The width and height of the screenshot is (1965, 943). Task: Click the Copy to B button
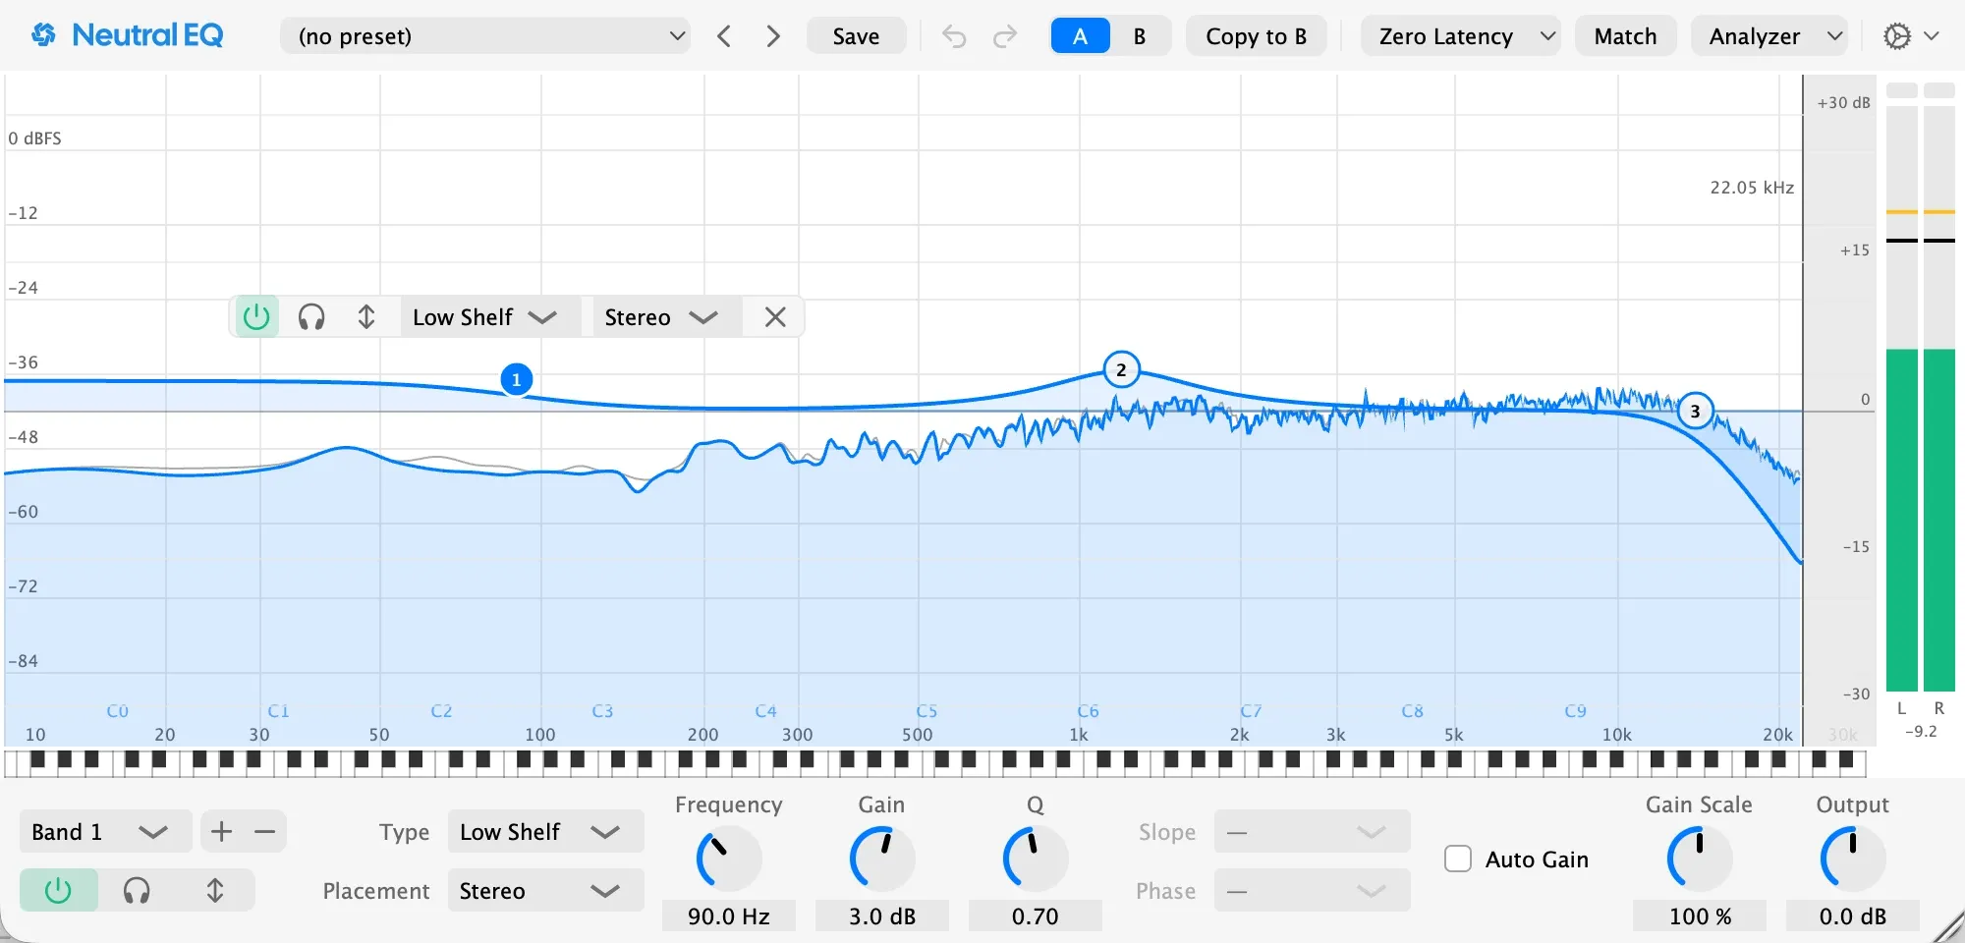coord(1256,36)
